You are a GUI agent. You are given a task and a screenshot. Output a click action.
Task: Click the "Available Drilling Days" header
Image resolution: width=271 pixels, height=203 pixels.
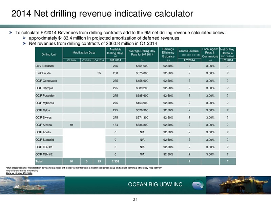coord(115,52)
